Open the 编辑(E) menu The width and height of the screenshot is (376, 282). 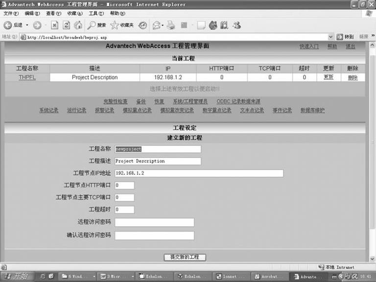32,13
